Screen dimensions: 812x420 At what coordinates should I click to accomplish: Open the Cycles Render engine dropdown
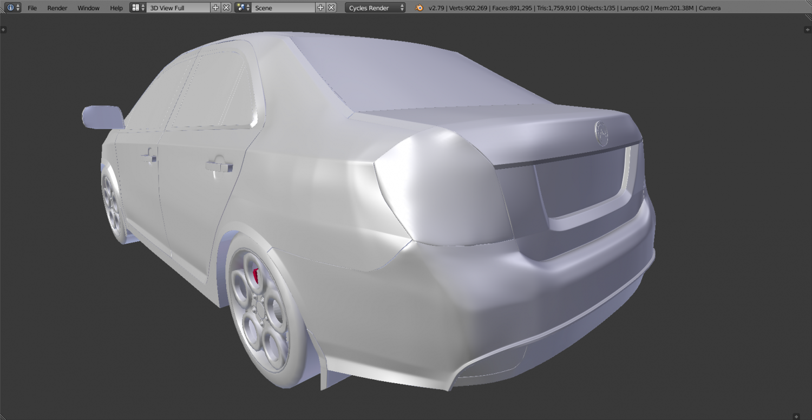point(375,8)
